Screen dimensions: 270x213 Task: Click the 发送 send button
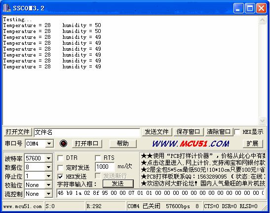(118, 184)
